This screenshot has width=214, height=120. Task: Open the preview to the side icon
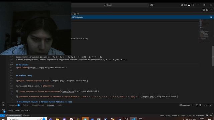coord(204,10)
